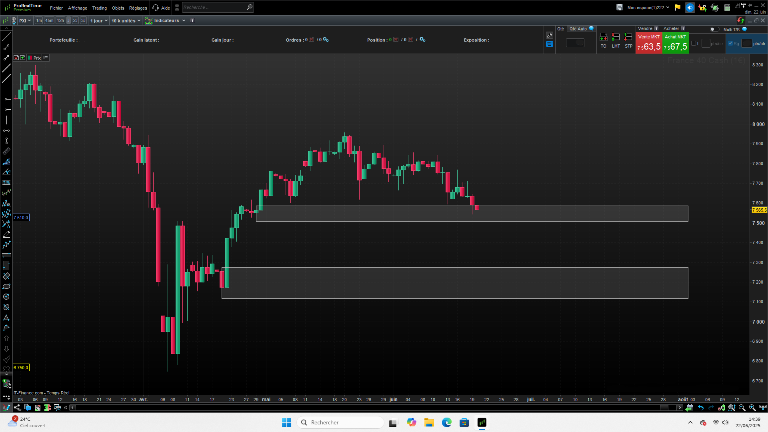Check the L limit checkbox

pyautogui.click(x=694, y=44)
